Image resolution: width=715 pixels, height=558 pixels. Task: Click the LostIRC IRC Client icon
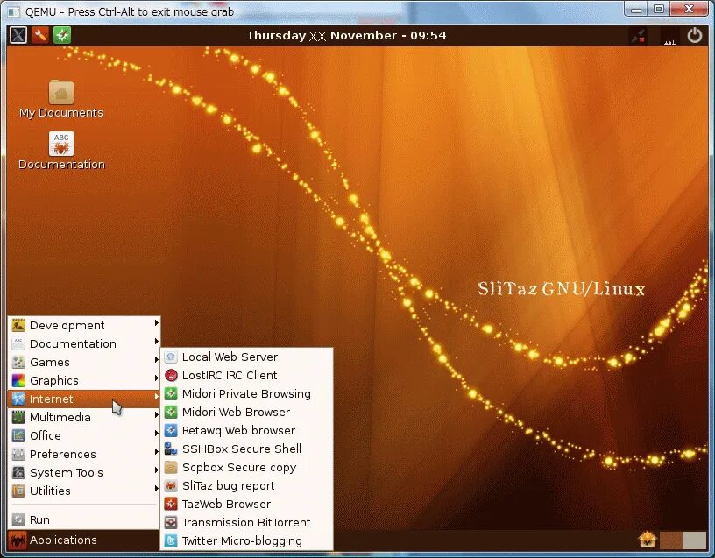pos(171,375)
